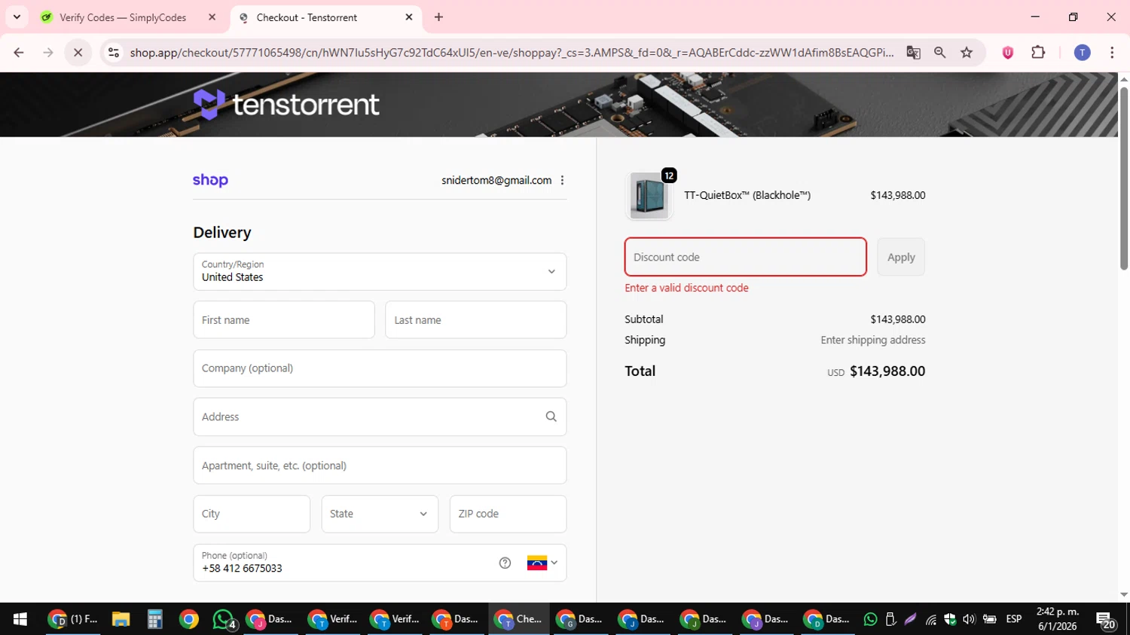The image size is (1130, 635).
Task: Click the TT-QuietBox (Blackhole) product name
Action: pos(747,195)
